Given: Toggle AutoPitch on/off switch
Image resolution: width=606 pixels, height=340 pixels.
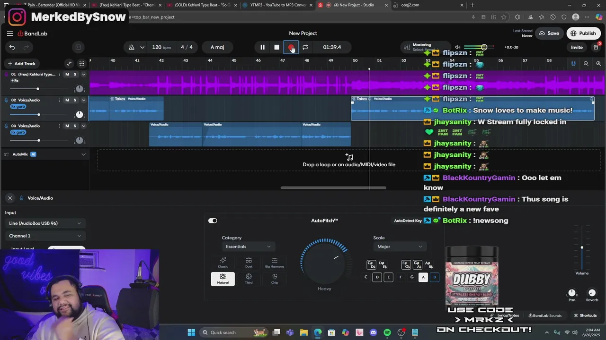Looking at the screenshot, I should coord(213,221).
